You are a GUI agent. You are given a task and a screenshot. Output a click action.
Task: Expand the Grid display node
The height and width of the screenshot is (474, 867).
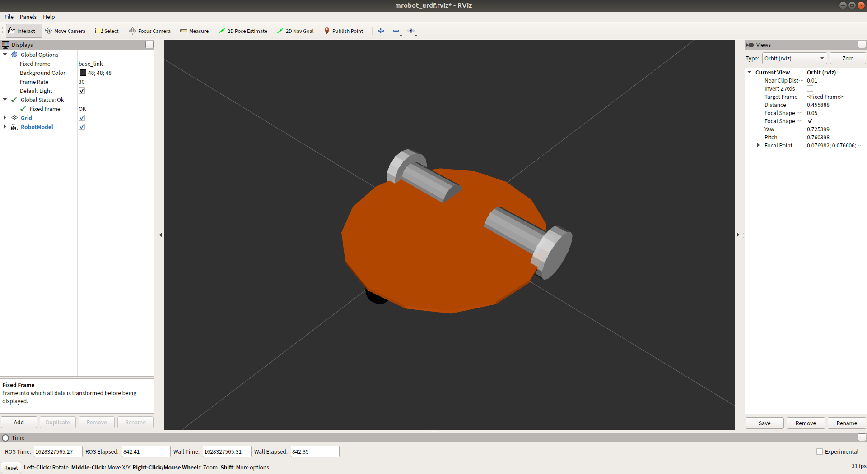[x=5, y=118]
